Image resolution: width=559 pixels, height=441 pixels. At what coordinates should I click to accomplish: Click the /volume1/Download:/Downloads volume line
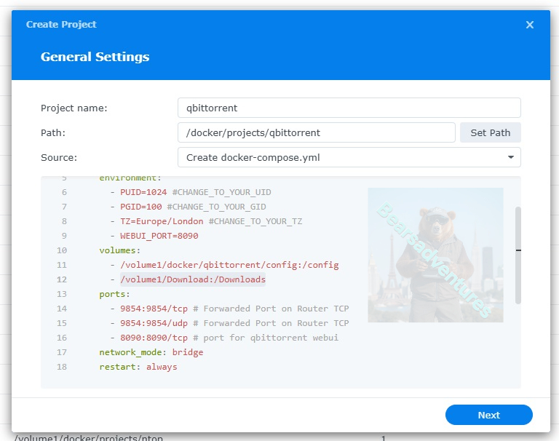click(x=193, y=279)
